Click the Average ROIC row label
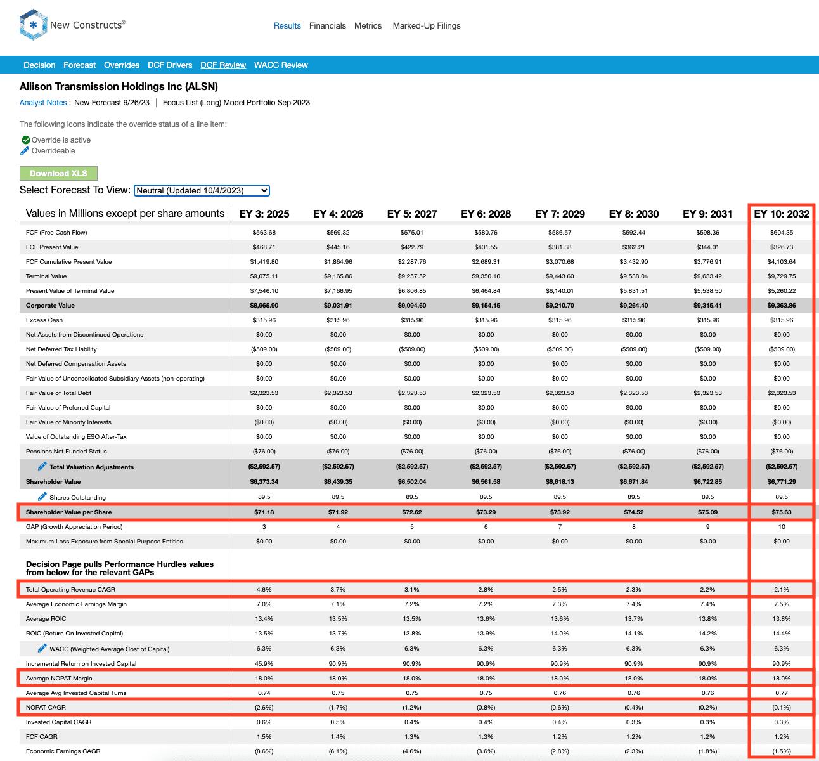Screen dimensions: 819x761 click(x=46, y=619)
